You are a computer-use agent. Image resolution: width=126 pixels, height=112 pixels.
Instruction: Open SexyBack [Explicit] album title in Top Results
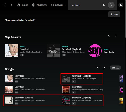click(x=71, y=49)
